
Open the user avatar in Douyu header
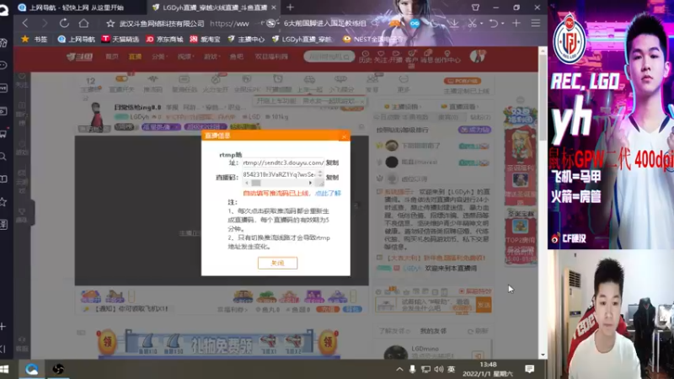pos(477,56)
